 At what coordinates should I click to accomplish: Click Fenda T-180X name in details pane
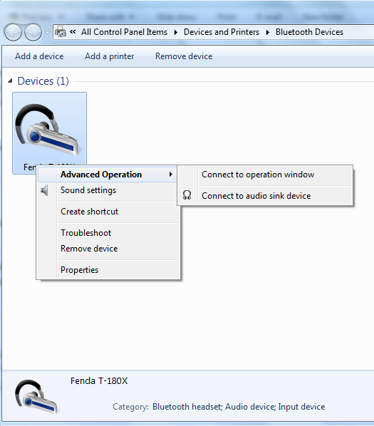pyautogui.click(x=99, y=381)
